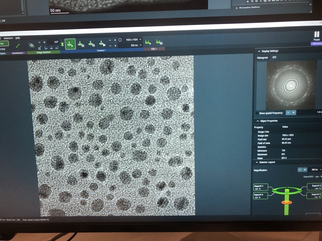The height and width of the screenshot is (241, 322).
Task: Click the camera video record icon
Action: pos(101,43)
